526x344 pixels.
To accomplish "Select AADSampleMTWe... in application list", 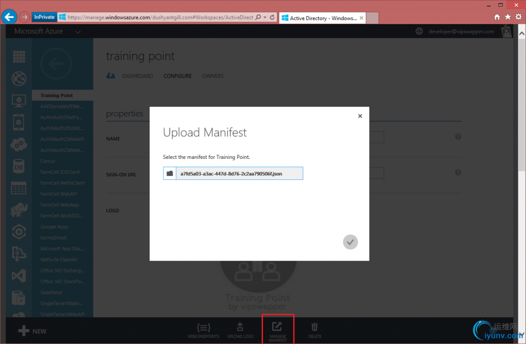I will (62, 106).
